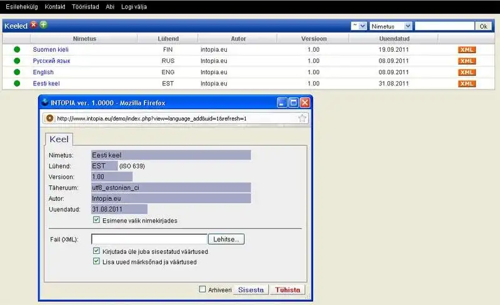This screenshot has width=500, height=305.
Task: Click the ENG abbreviation cell
Action: tap(168, 72)
